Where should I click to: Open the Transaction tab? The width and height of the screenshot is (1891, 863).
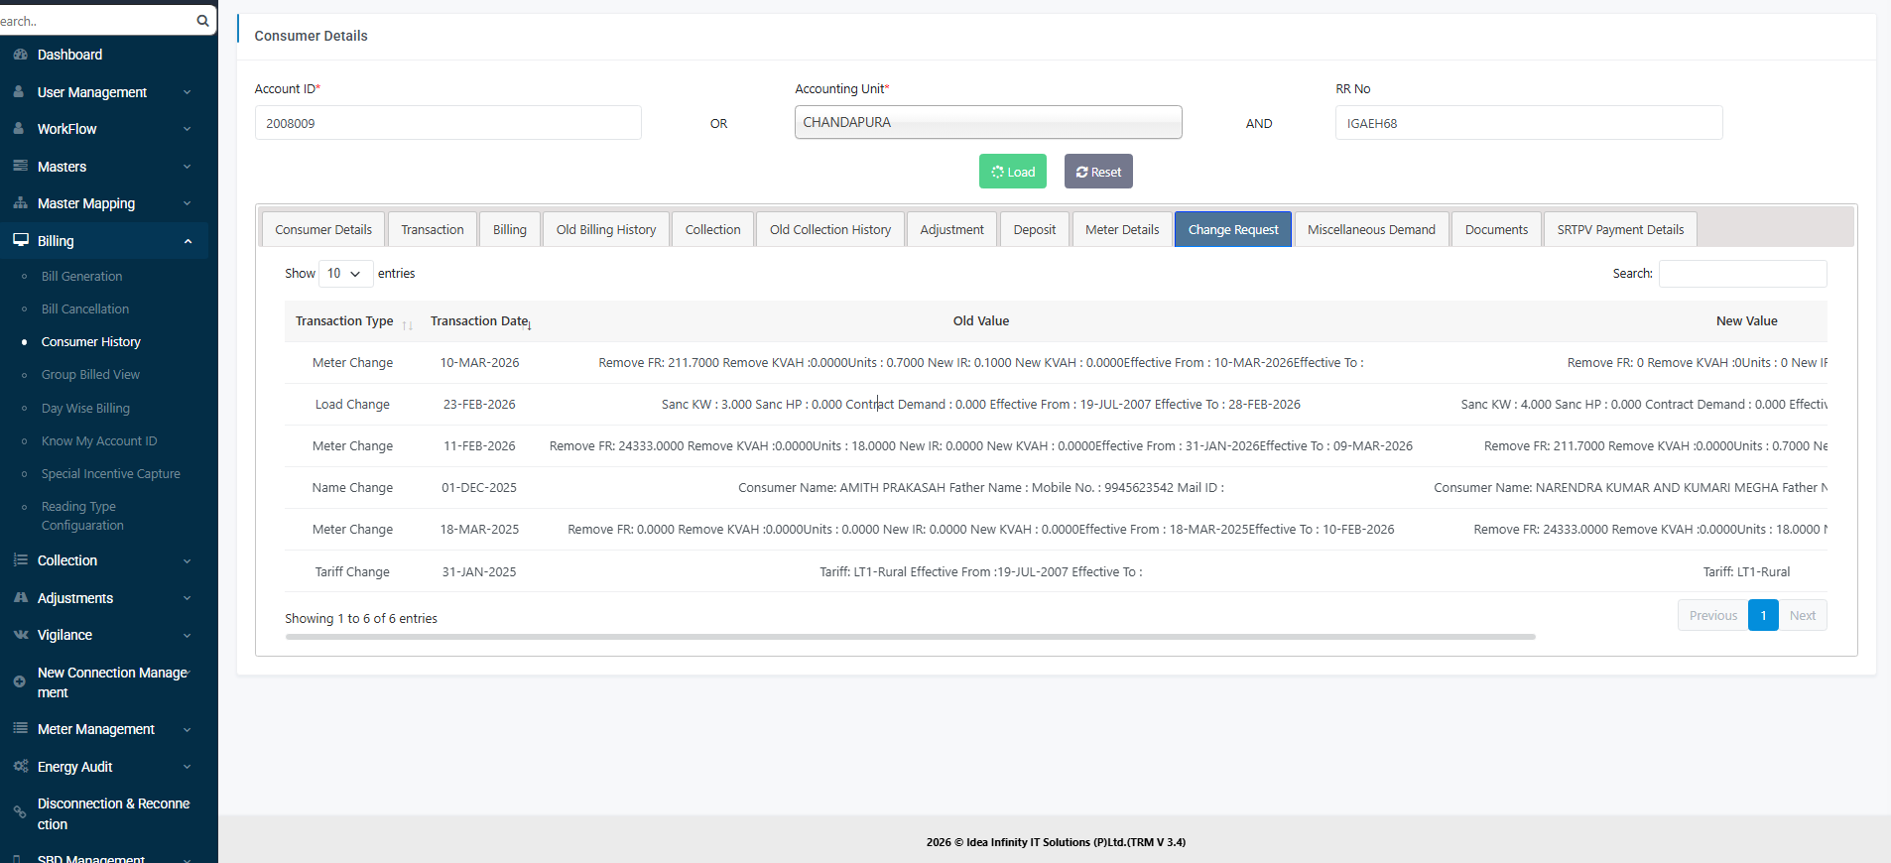click(x=433, y=229)
